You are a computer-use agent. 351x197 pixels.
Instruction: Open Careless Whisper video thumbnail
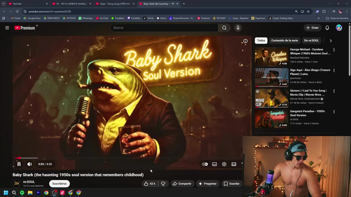[x=271, y=57]
